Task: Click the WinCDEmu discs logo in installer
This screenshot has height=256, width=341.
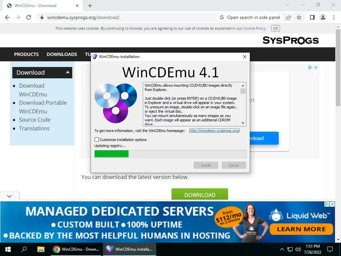Action: coord(116,103)
